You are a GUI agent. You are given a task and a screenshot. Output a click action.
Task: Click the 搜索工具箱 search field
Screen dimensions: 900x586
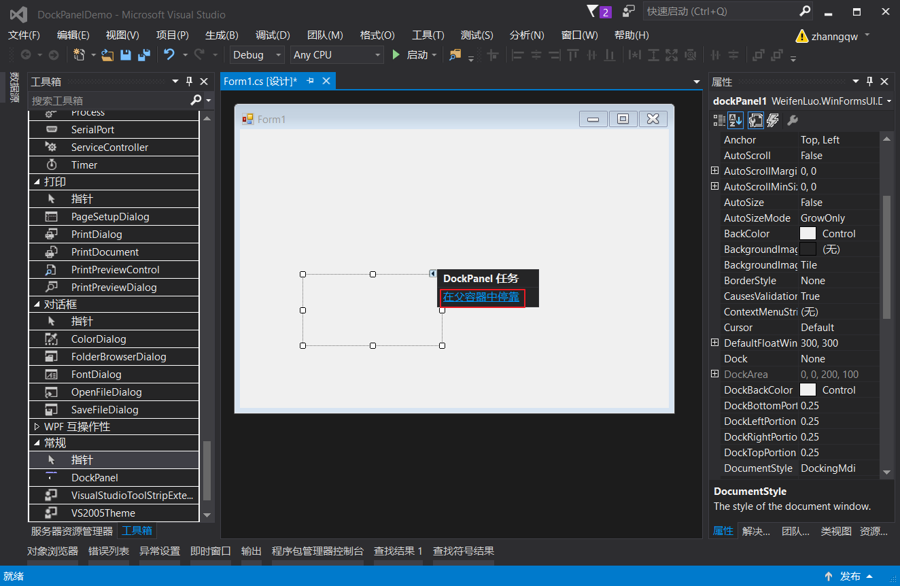click(x=109, y=100)
